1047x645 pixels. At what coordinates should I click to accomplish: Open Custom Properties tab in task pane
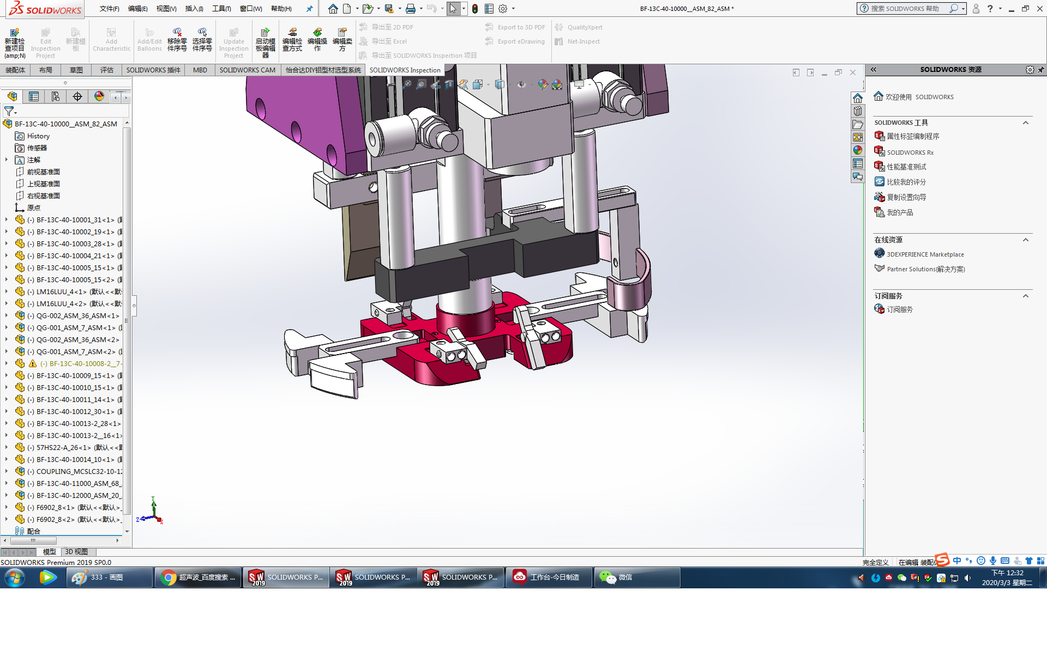point(858,163)
